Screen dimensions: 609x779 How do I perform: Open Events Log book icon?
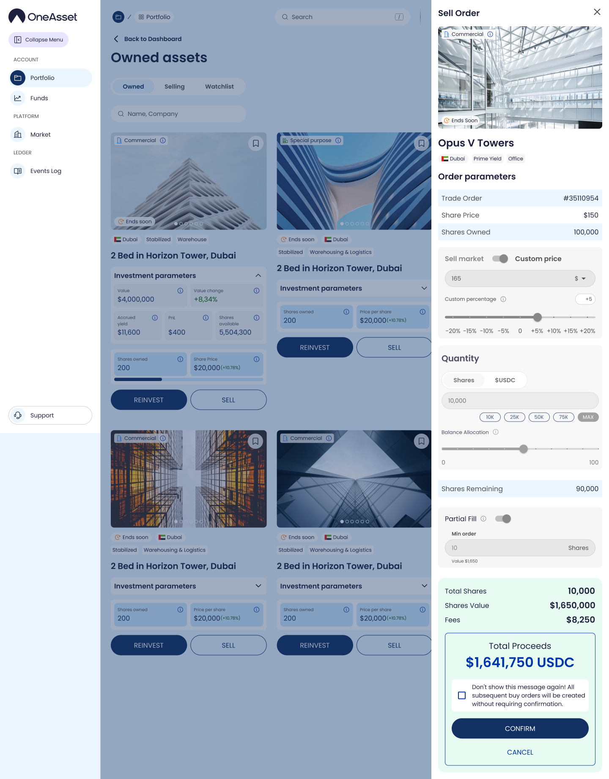18,171
